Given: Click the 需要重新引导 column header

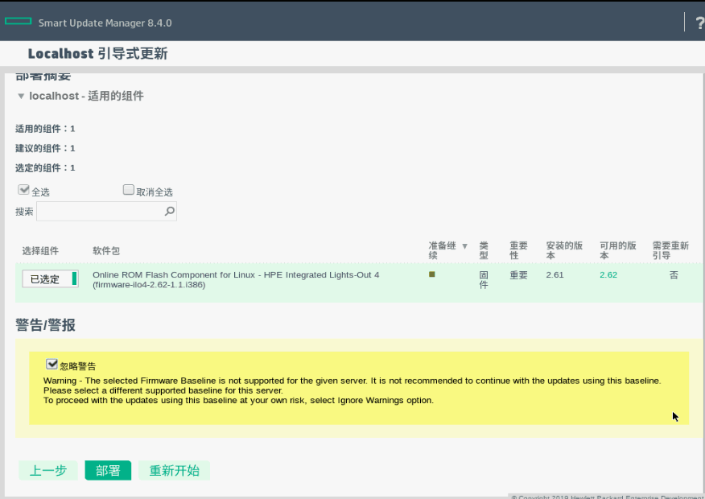Looking at the screenshot, I should pyautogui.click(x=671, y=250).
